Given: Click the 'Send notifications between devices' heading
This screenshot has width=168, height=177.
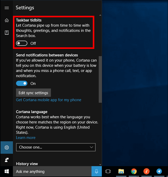Looking at the screenshot, I should click(47, 55).
